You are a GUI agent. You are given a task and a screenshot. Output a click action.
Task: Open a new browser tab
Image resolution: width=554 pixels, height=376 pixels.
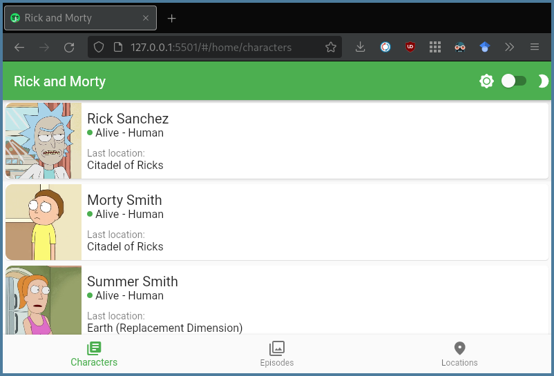[x=172, y=19]
